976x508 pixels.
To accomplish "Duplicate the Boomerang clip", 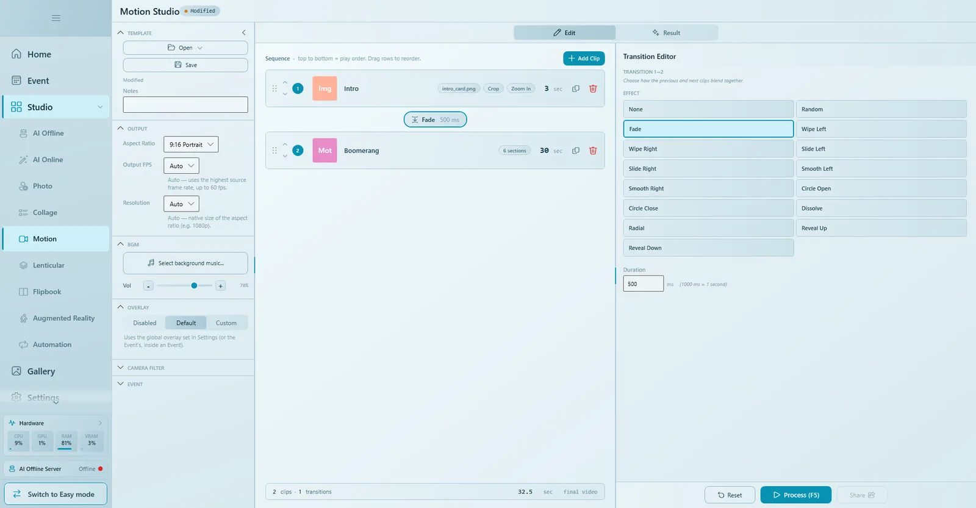I will (x=576, y=151).
